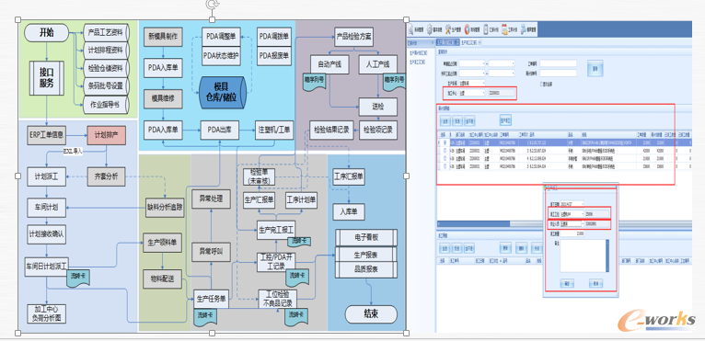The width and height of the screenshot is (705, 341).
Task: Click the magnifier toolbar icon at far left
Action: (x=410, y=29)
